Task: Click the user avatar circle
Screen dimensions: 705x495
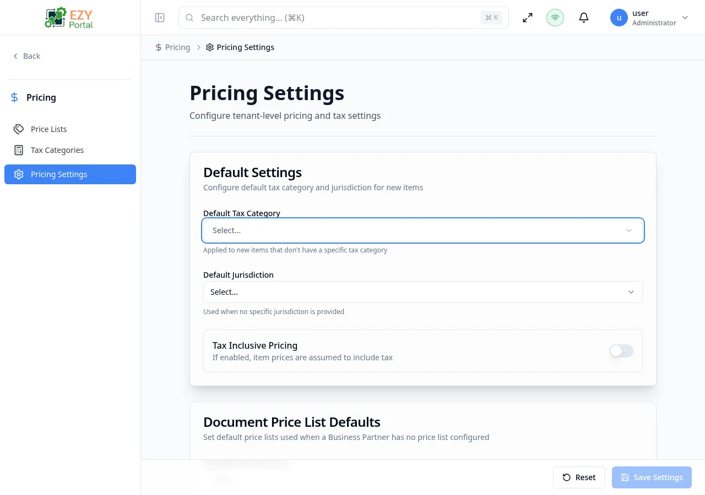Action: [619, 17]
